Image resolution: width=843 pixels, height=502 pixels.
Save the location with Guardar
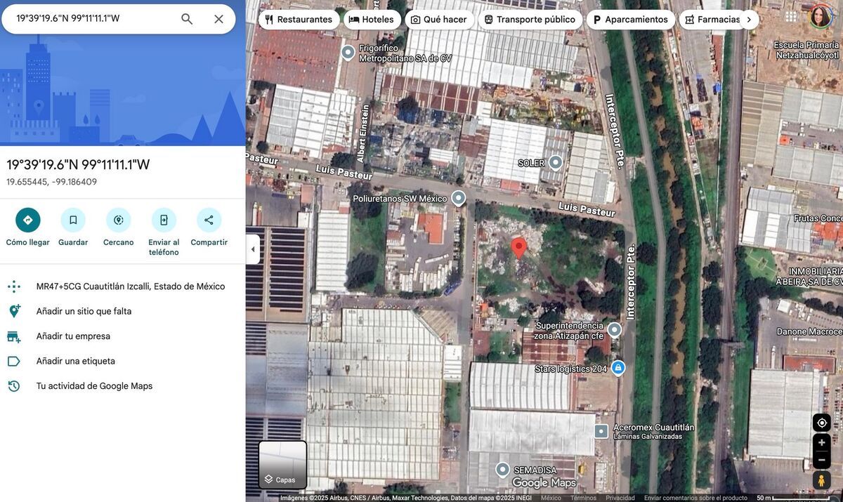[73, 220]
